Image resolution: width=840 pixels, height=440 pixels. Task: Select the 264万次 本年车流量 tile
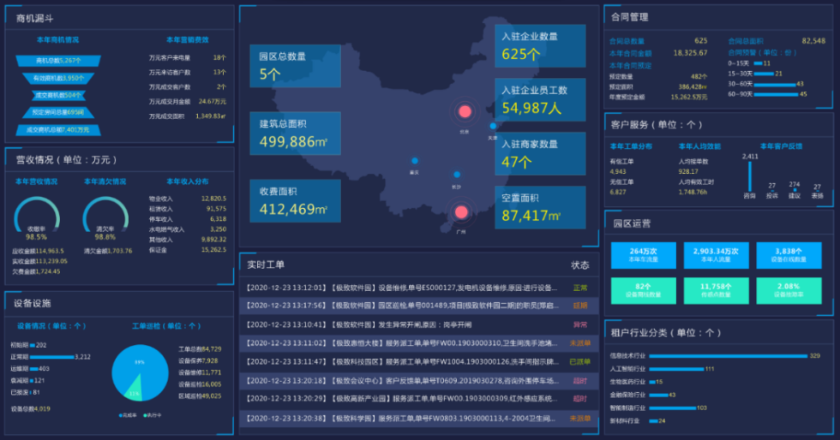click(644, 255)
